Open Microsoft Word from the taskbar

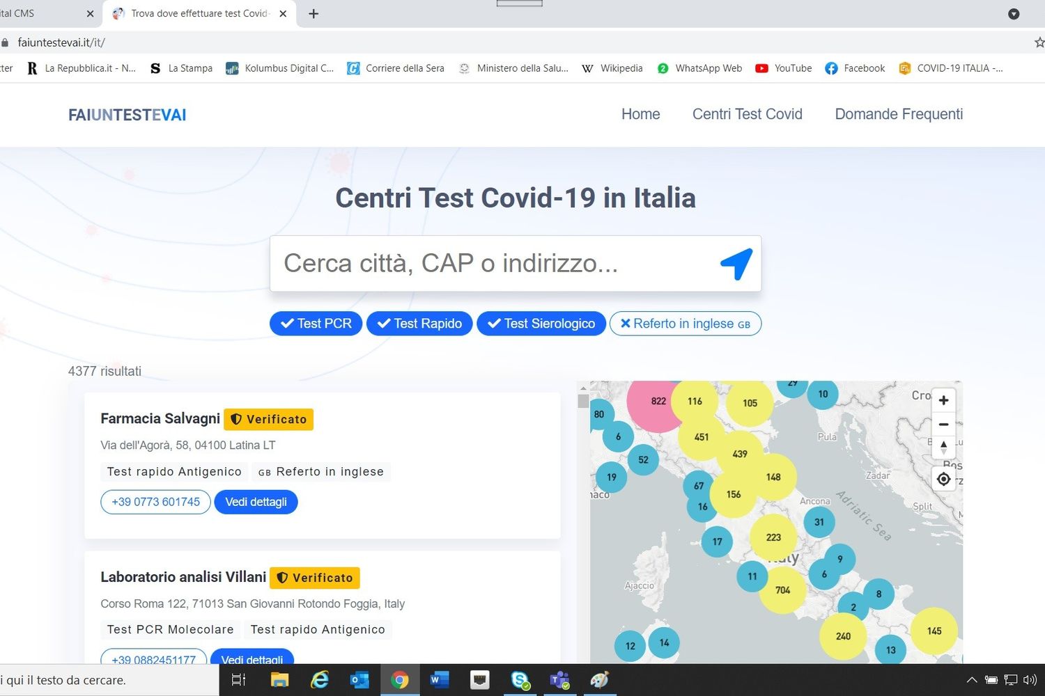click(x=439, y=680)
